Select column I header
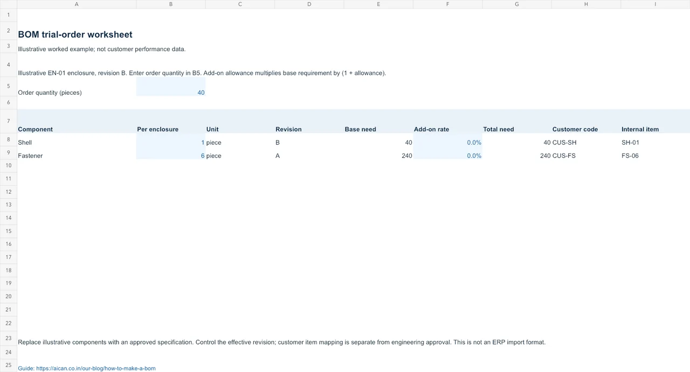 point(655,4)
